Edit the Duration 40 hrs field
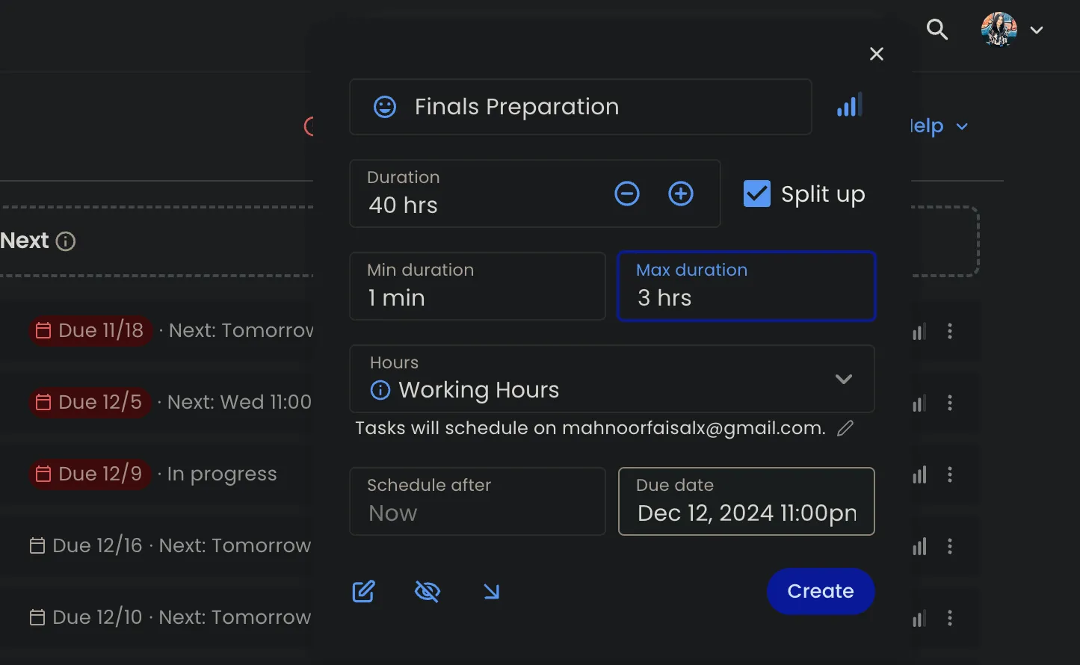1080x665 pixels. tap(535, 194)
